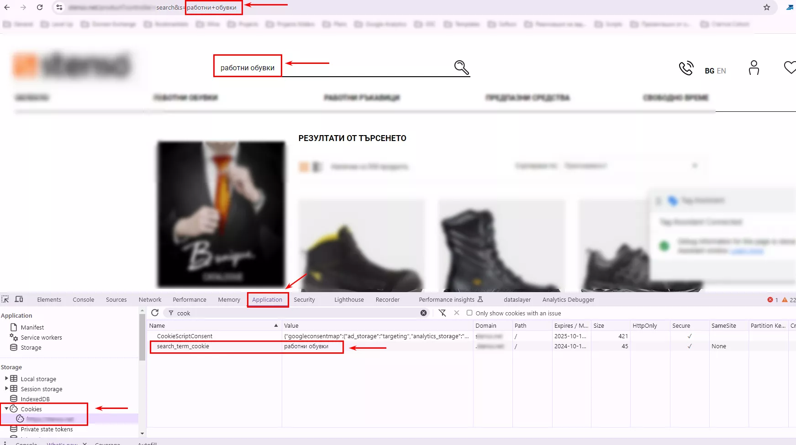796x445 pixels.
Task: Clear the cookie filter text
Action: pyautogui.click(x=423, y=313)
